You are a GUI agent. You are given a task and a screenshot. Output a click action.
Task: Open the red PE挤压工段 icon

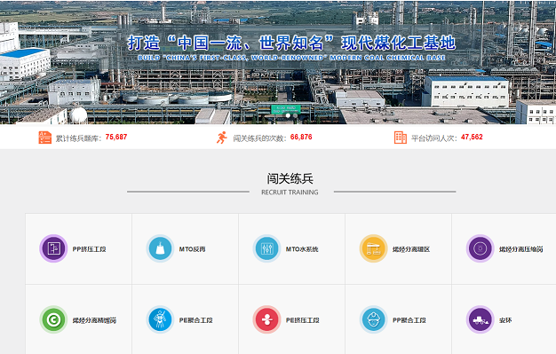(266, 319)
